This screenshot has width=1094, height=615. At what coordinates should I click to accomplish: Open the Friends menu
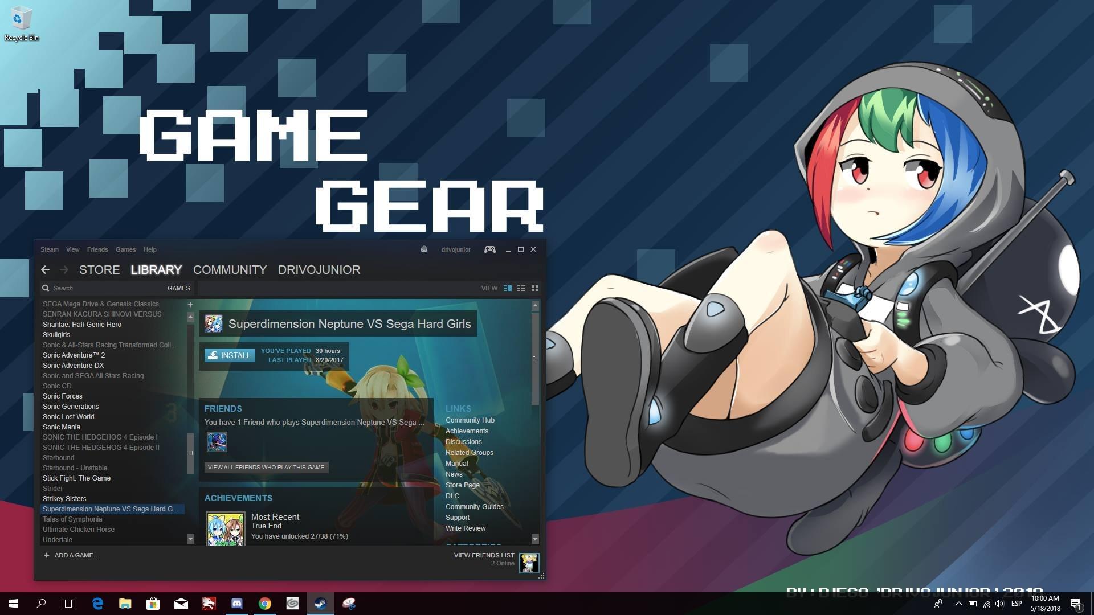click(97, 249)
